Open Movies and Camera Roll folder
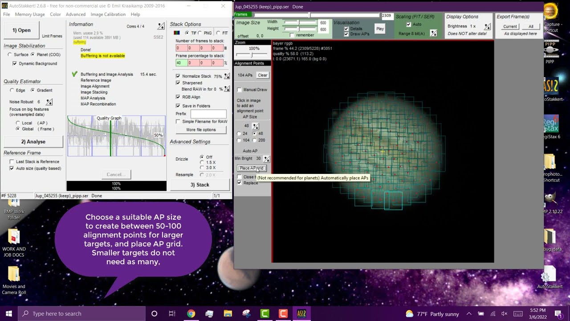This screenshot has height=321, width=570. [14, 280]
